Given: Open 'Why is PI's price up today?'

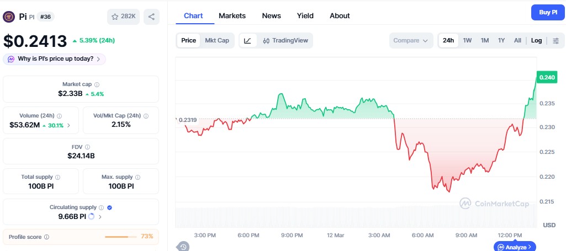Looking at the screenshot, I should tap(55, 59).
